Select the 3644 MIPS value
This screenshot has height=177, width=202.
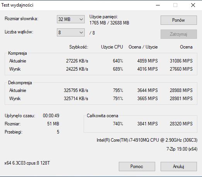point(147,90)
